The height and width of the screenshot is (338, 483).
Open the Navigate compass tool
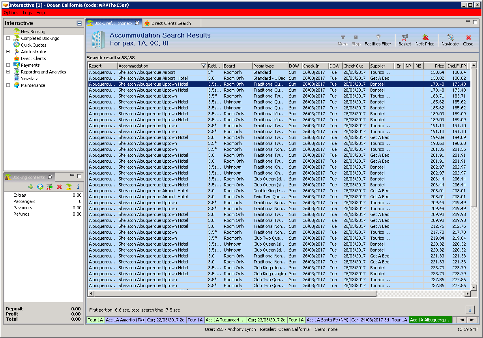450,39
